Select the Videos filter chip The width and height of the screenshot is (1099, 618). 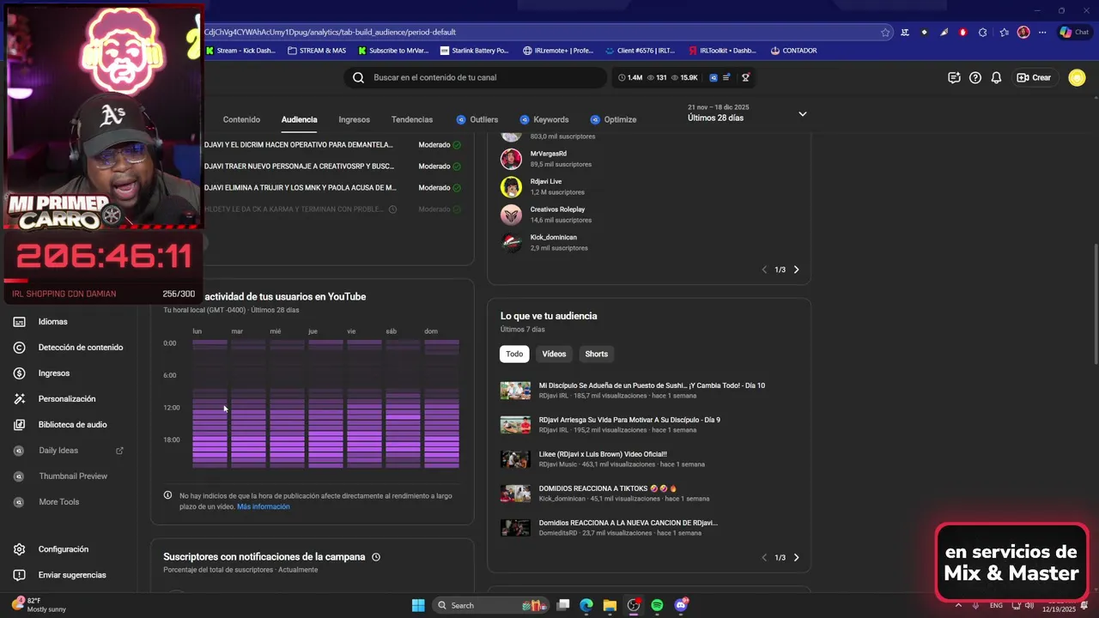pyautogui.click(x=554, y=354)
